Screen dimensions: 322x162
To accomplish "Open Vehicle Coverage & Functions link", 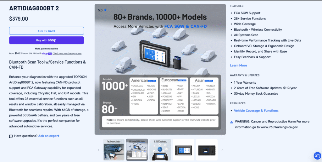I will pyautogui.click(x=256, y=111).
